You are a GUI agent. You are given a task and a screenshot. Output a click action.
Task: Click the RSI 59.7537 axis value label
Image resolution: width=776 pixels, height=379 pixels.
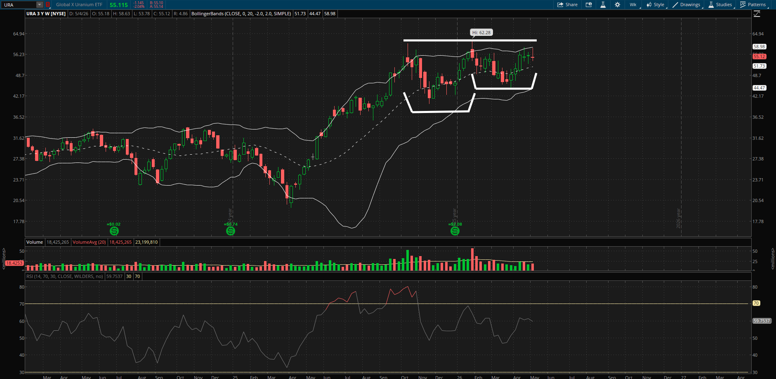pos(762,321)
